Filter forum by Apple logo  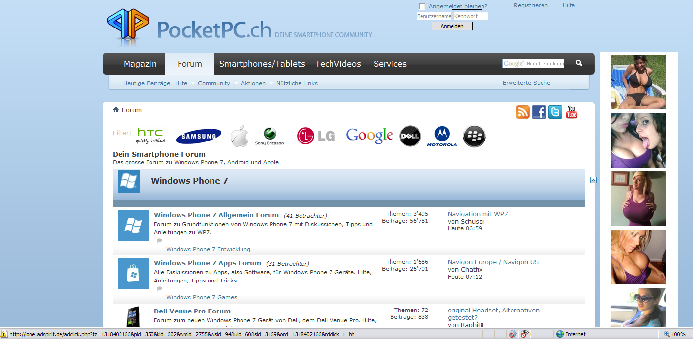pos(240,136)
